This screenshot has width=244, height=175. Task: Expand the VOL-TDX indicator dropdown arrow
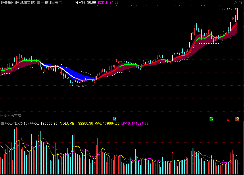point(2,124)
